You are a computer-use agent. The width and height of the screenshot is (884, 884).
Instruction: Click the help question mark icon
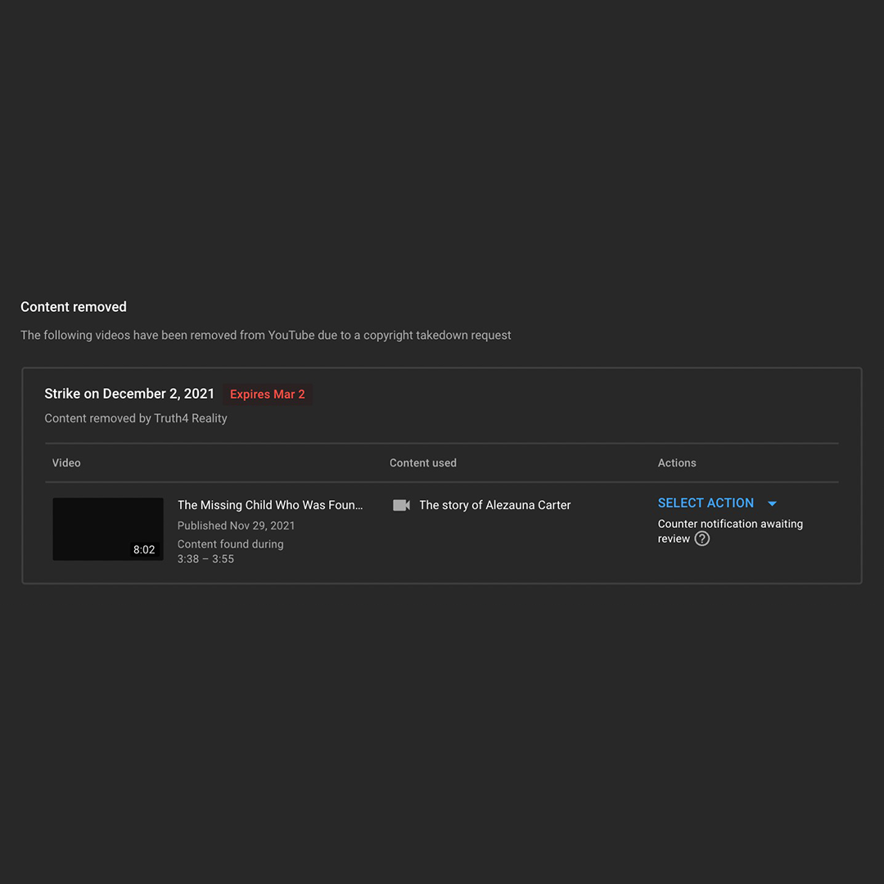tap(702, 539)
